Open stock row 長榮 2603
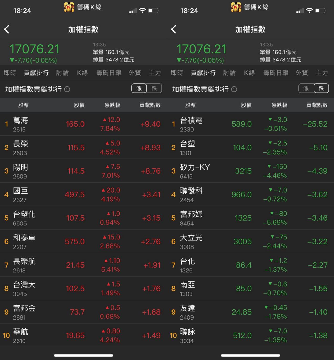 (x=83, y=147)
